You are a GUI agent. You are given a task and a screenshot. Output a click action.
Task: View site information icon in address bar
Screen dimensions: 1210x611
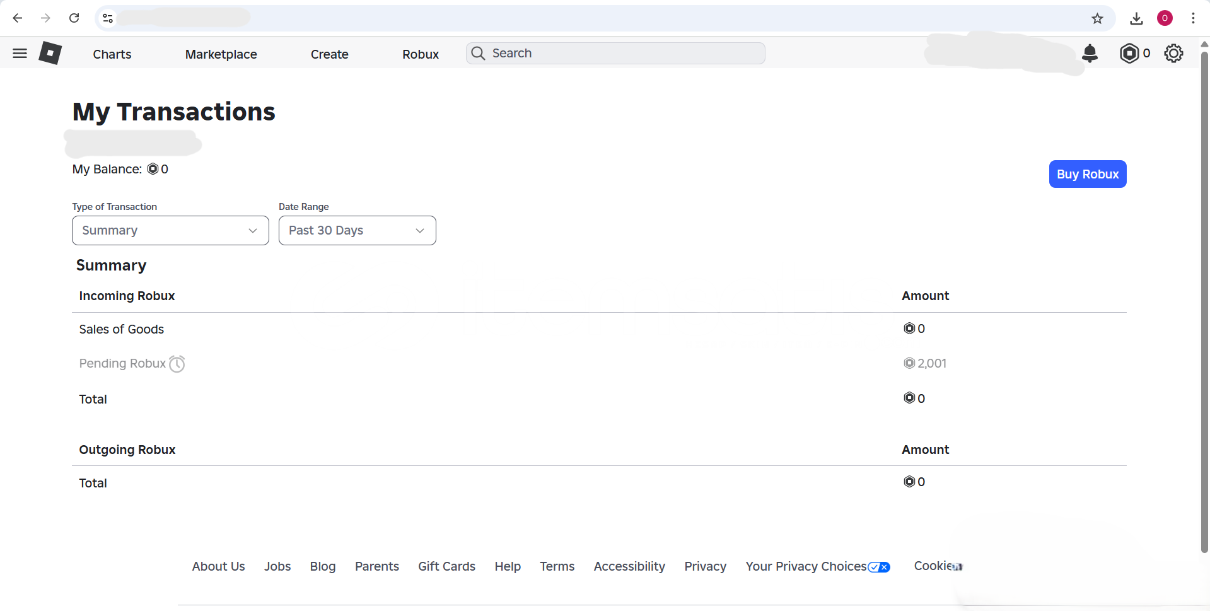[108, 18]
